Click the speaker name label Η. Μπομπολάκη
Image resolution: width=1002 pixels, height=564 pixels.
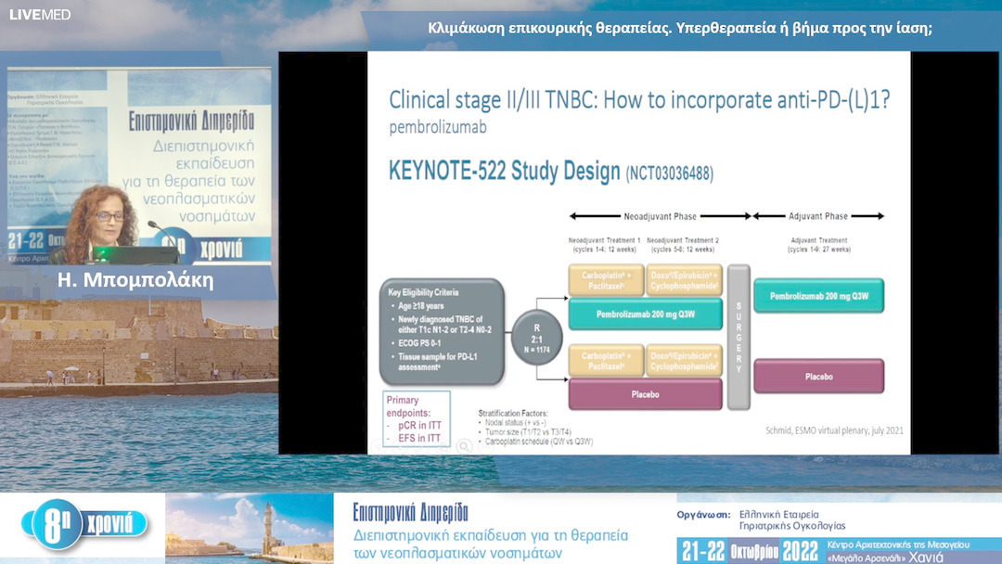(x=135, y=280)
